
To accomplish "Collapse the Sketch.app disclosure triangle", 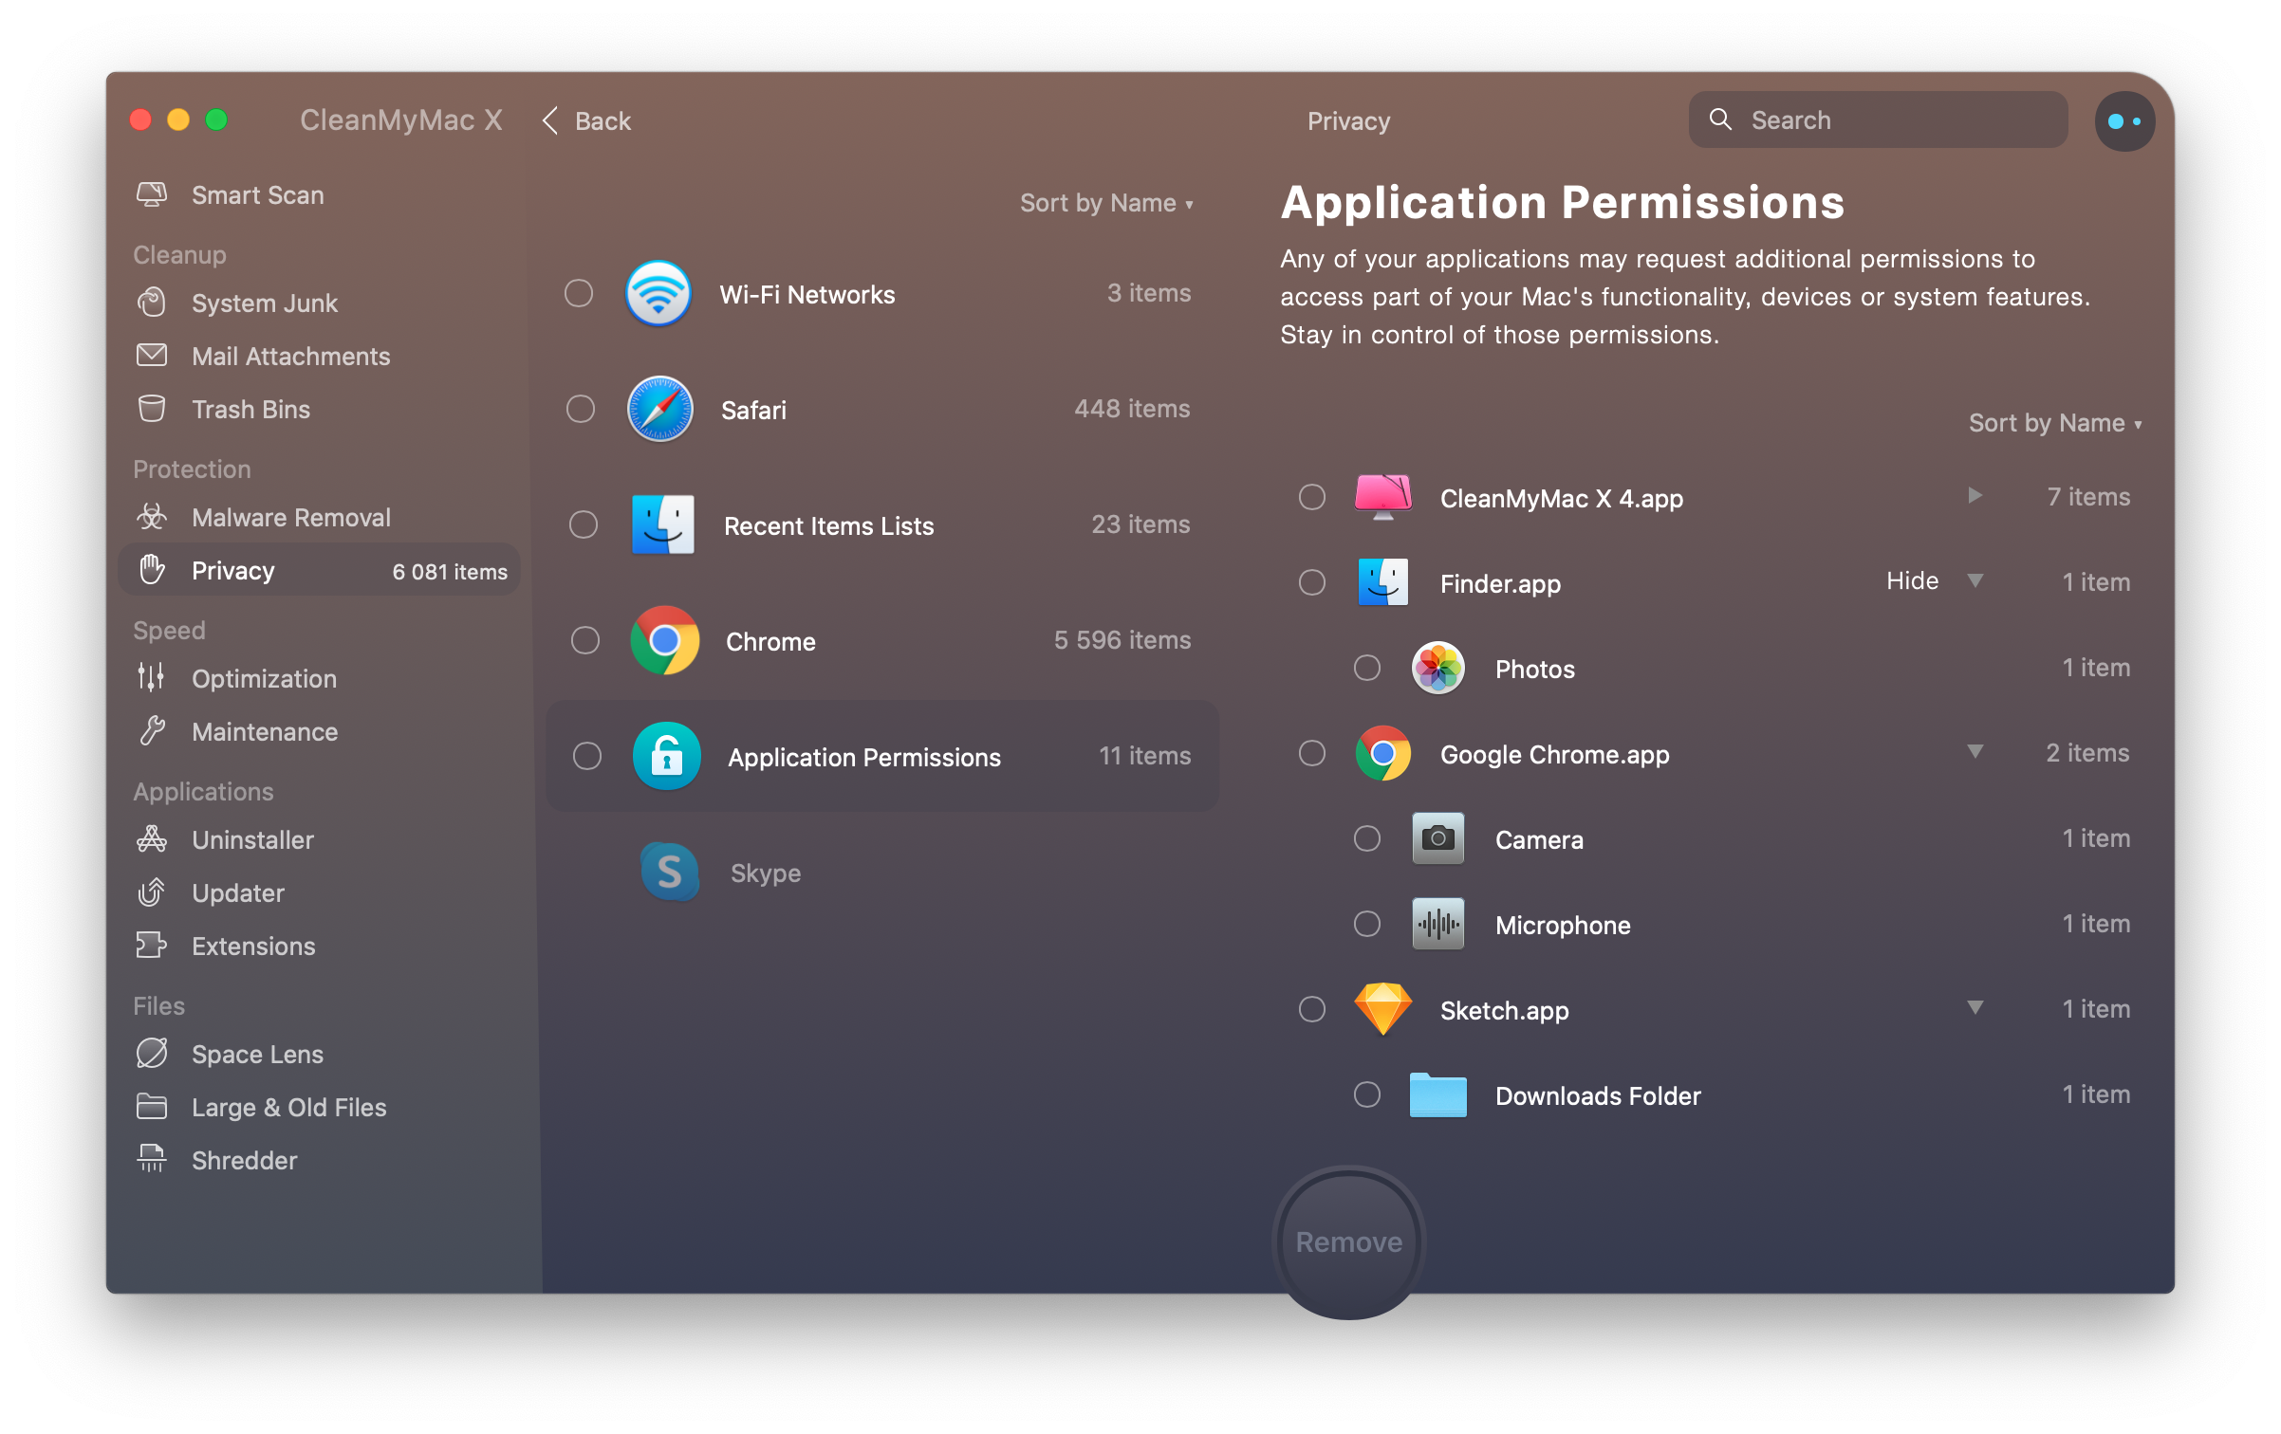I will point(1975,1008).
